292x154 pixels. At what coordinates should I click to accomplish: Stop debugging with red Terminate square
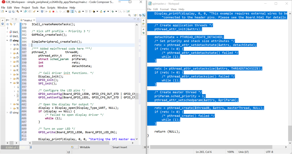(53, 12)
